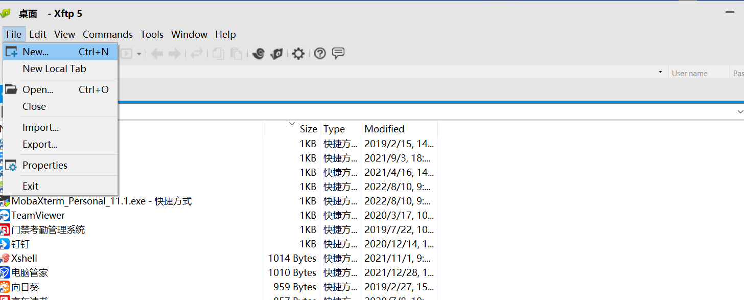Click the 2021/11/1 modified date
The height and width of the screenshot is (300, 744).
click(398, 259)
